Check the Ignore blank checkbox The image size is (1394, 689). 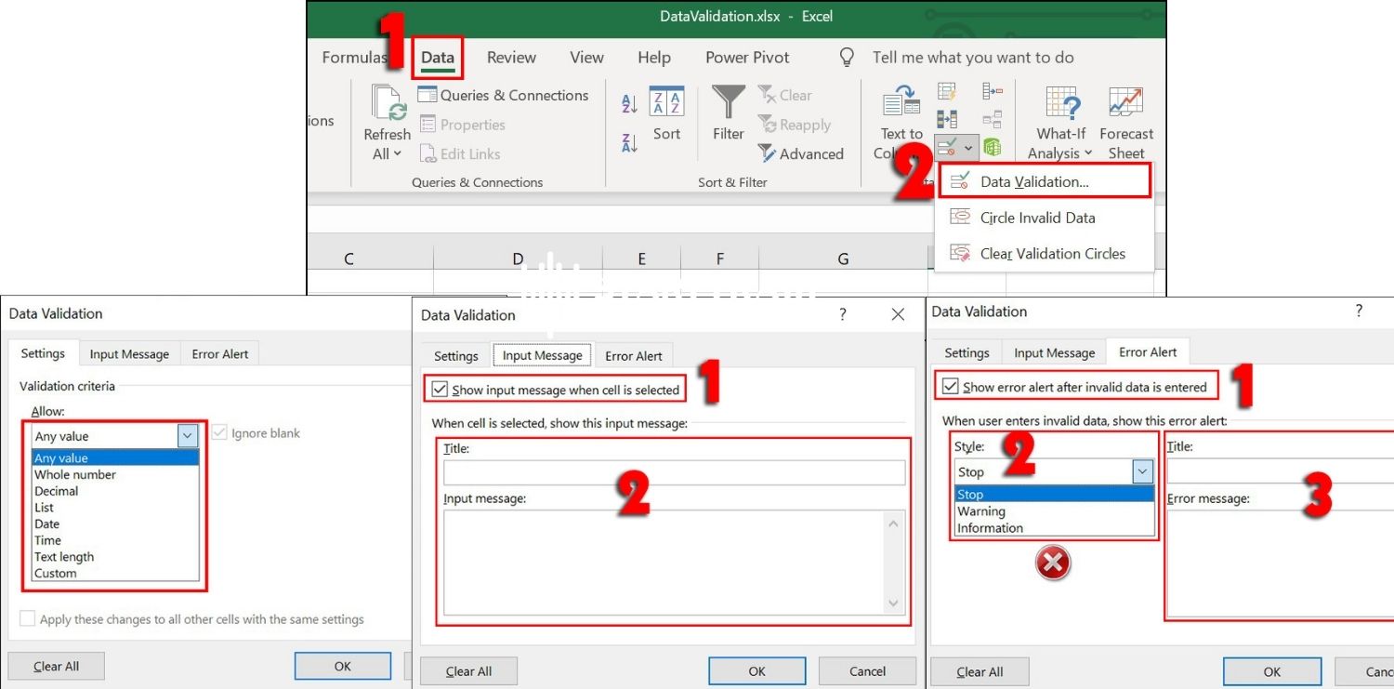[x=219, y=432]
